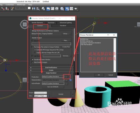Click the 3ds Max logo in Render Setup title
Screen dimensions: 140x113
tap(31, 18)
